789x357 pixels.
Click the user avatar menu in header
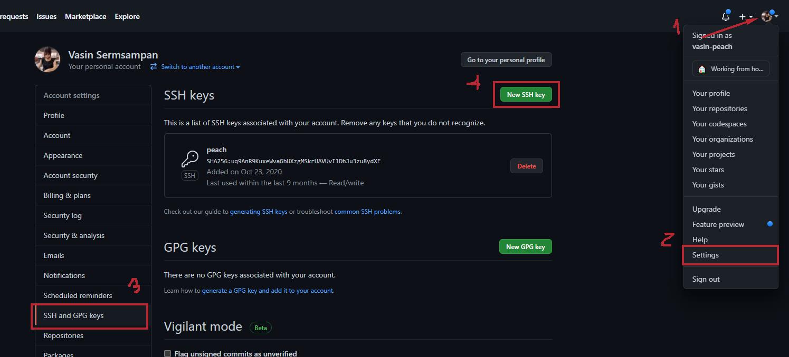(769, 17)
